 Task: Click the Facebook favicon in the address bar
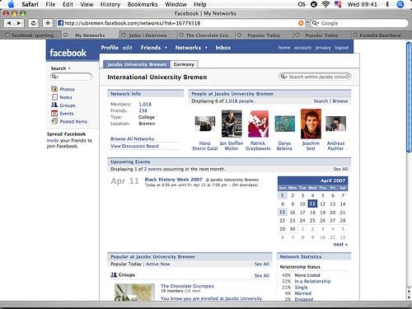tap(61, 23)
